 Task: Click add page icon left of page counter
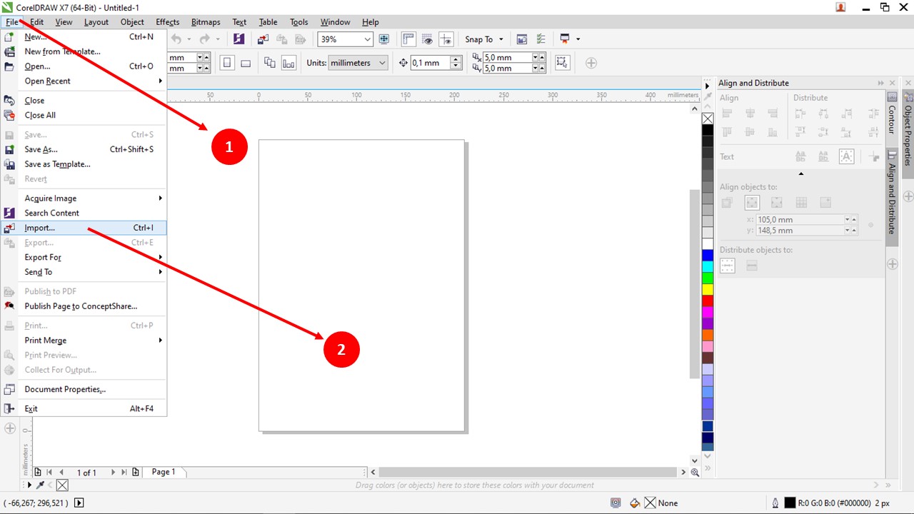pos(38,472)
